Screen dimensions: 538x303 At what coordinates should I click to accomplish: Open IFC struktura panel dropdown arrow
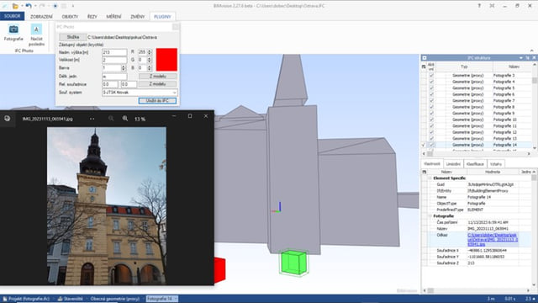521,58
